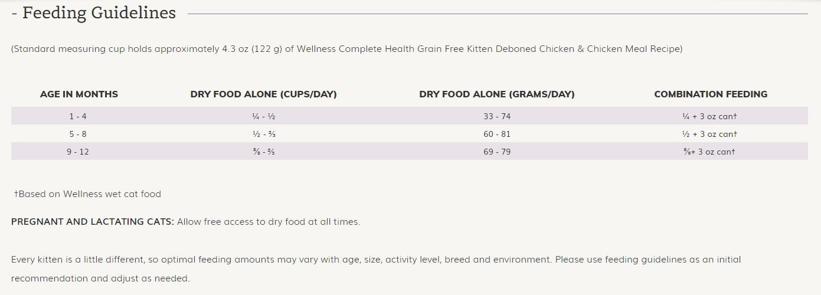Screen dimensions: 821x295
Task: Click the ½ - ⅔ cups value for 5 - 8 months
Action: tap(263, 134)
